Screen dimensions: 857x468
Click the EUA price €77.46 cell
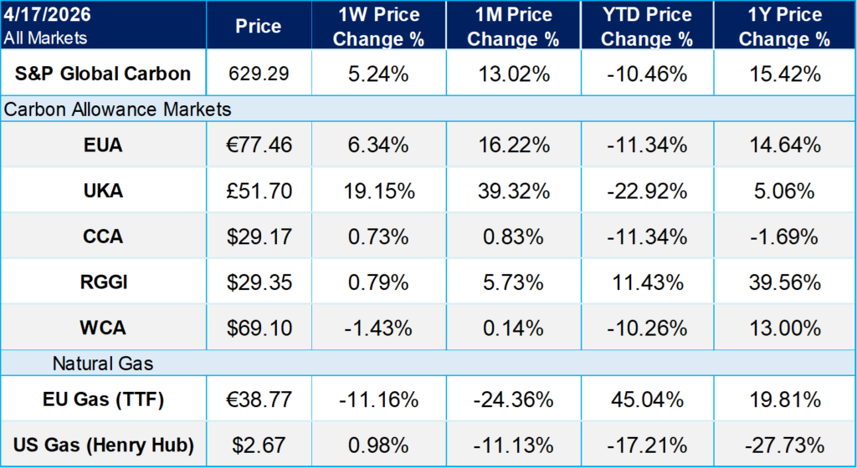pyautogui.click(x=259, y=145)
